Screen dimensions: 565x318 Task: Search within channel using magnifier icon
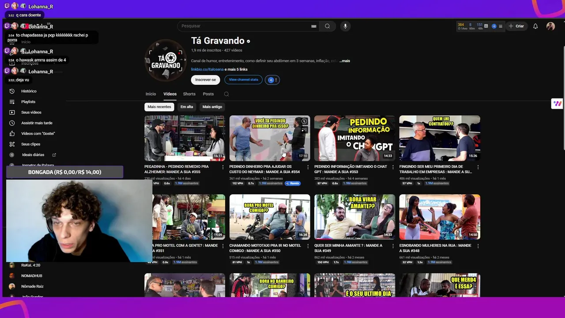(x=226, y=94)
